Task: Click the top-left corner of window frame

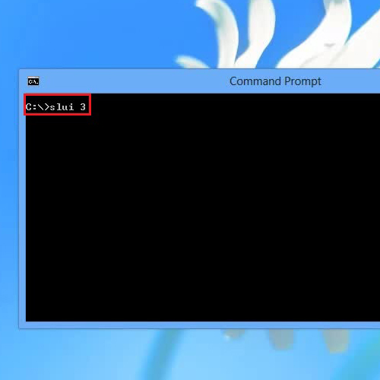Action: (21, 71)
